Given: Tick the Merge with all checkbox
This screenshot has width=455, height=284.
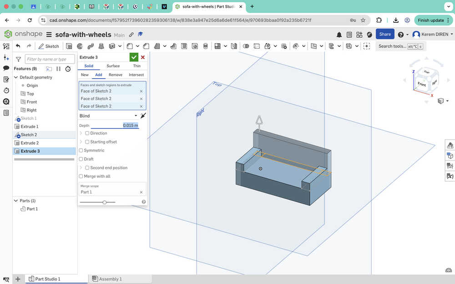Looking at the screenshot, I should click(81, 176).
